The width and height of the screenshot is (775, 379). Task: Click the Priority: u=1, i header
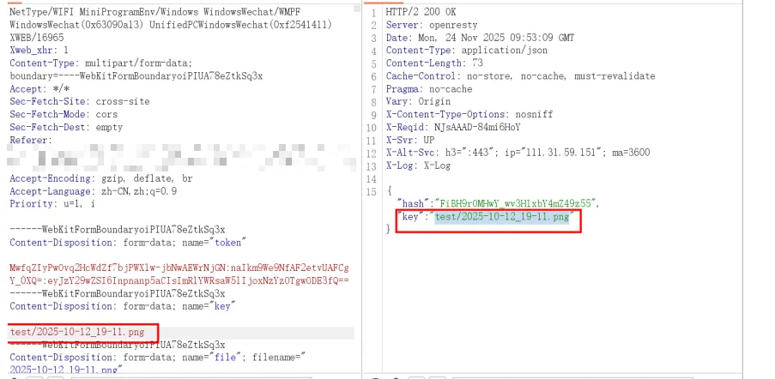point(51,204)
